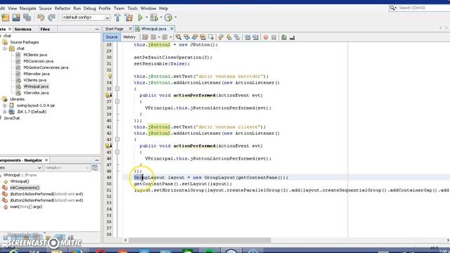Click the Find Previous Occurrence icon
Image resolution: width=450 pixels, height=253 pixels.
[186, 37]
